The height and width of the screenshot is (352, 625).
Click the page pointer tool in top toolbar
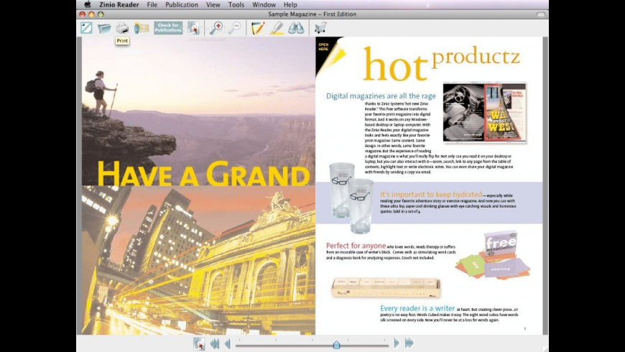point(194,28)
